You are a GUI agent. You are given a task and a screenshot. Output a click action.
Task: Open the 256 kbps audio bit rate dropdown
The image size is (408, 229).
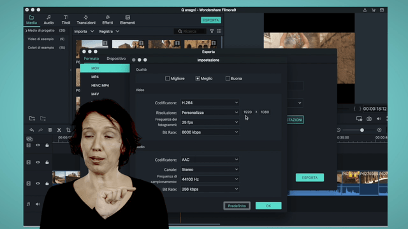(210, 190)
